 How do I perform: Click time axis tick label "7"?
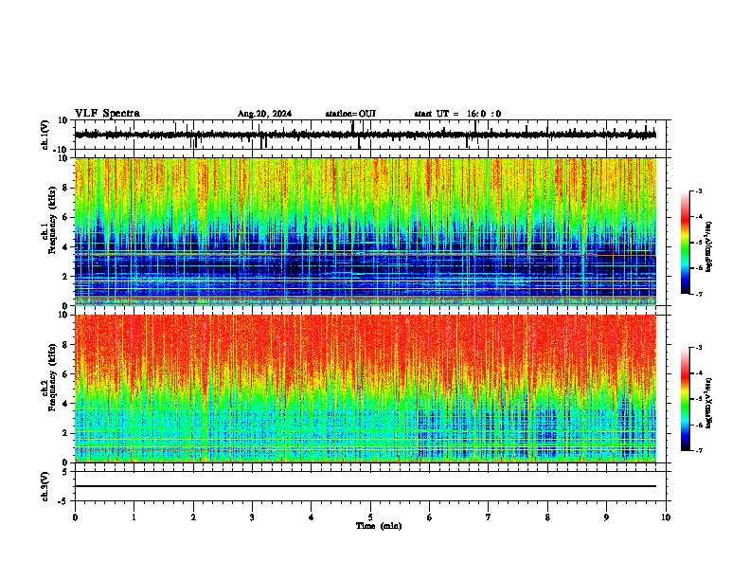(489, 517)
